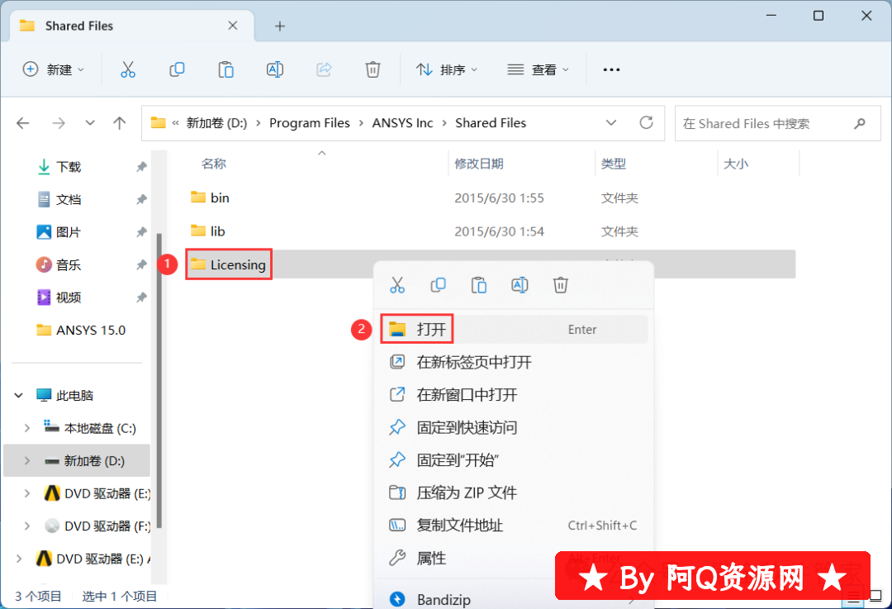Expand the 本地磁盘 (C:) tree node

click(27, 428)
